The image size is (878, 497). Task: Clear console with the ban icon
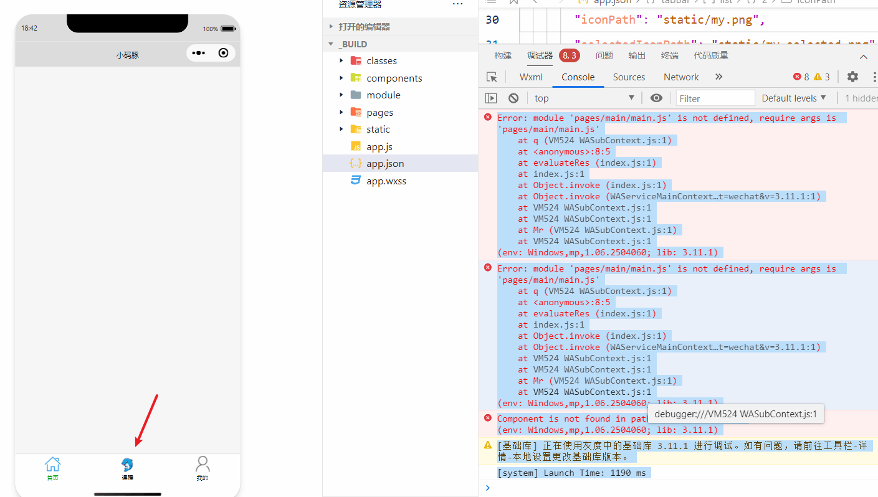pos(513,98)
